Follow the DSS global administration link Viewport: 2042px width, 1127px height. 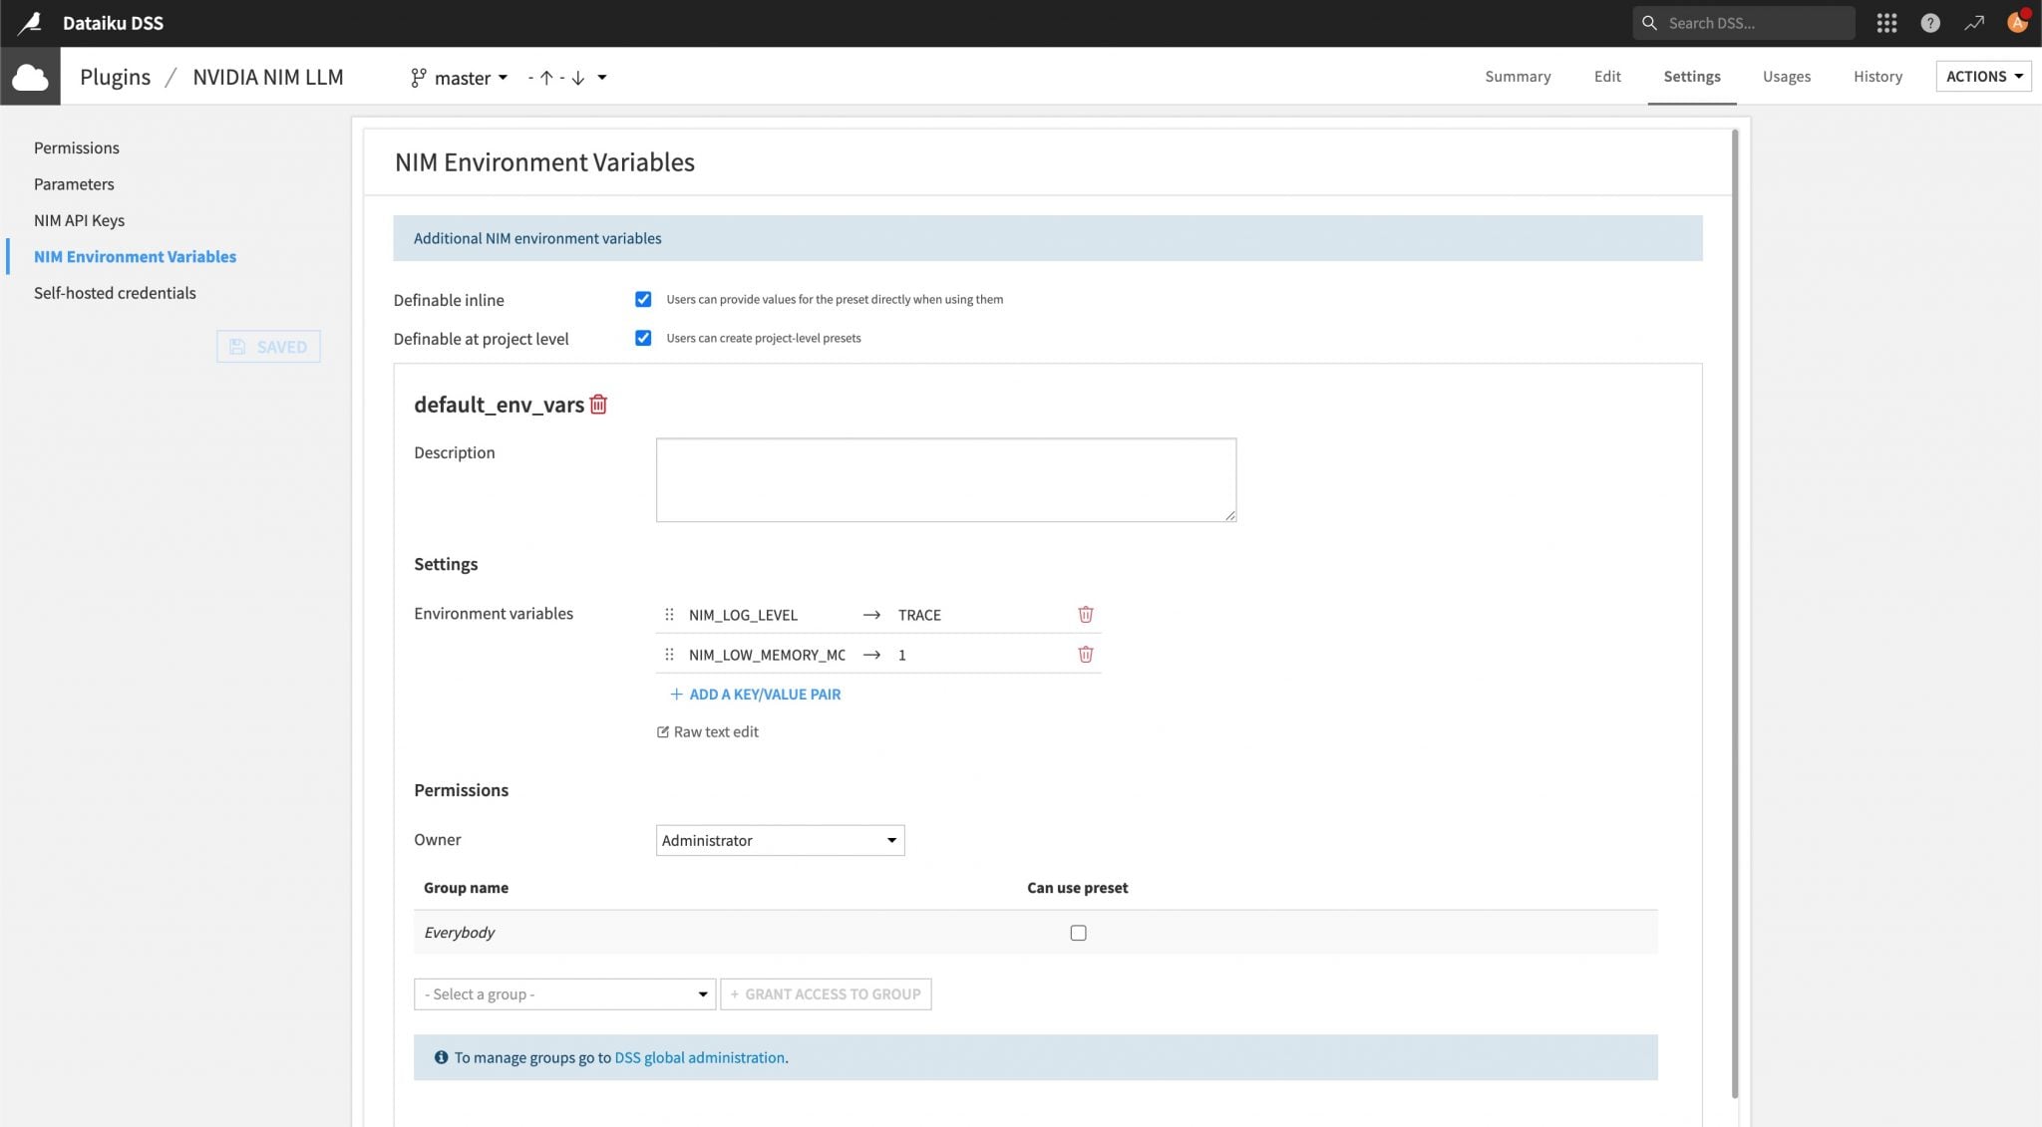point(699,1057)
